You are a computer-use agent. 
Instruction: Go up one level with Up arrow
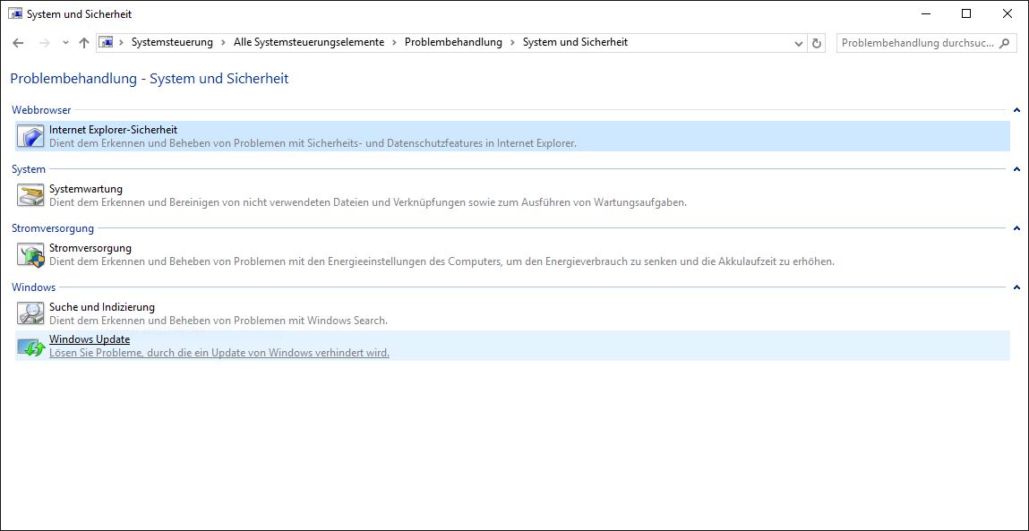[x=83, y=43]
